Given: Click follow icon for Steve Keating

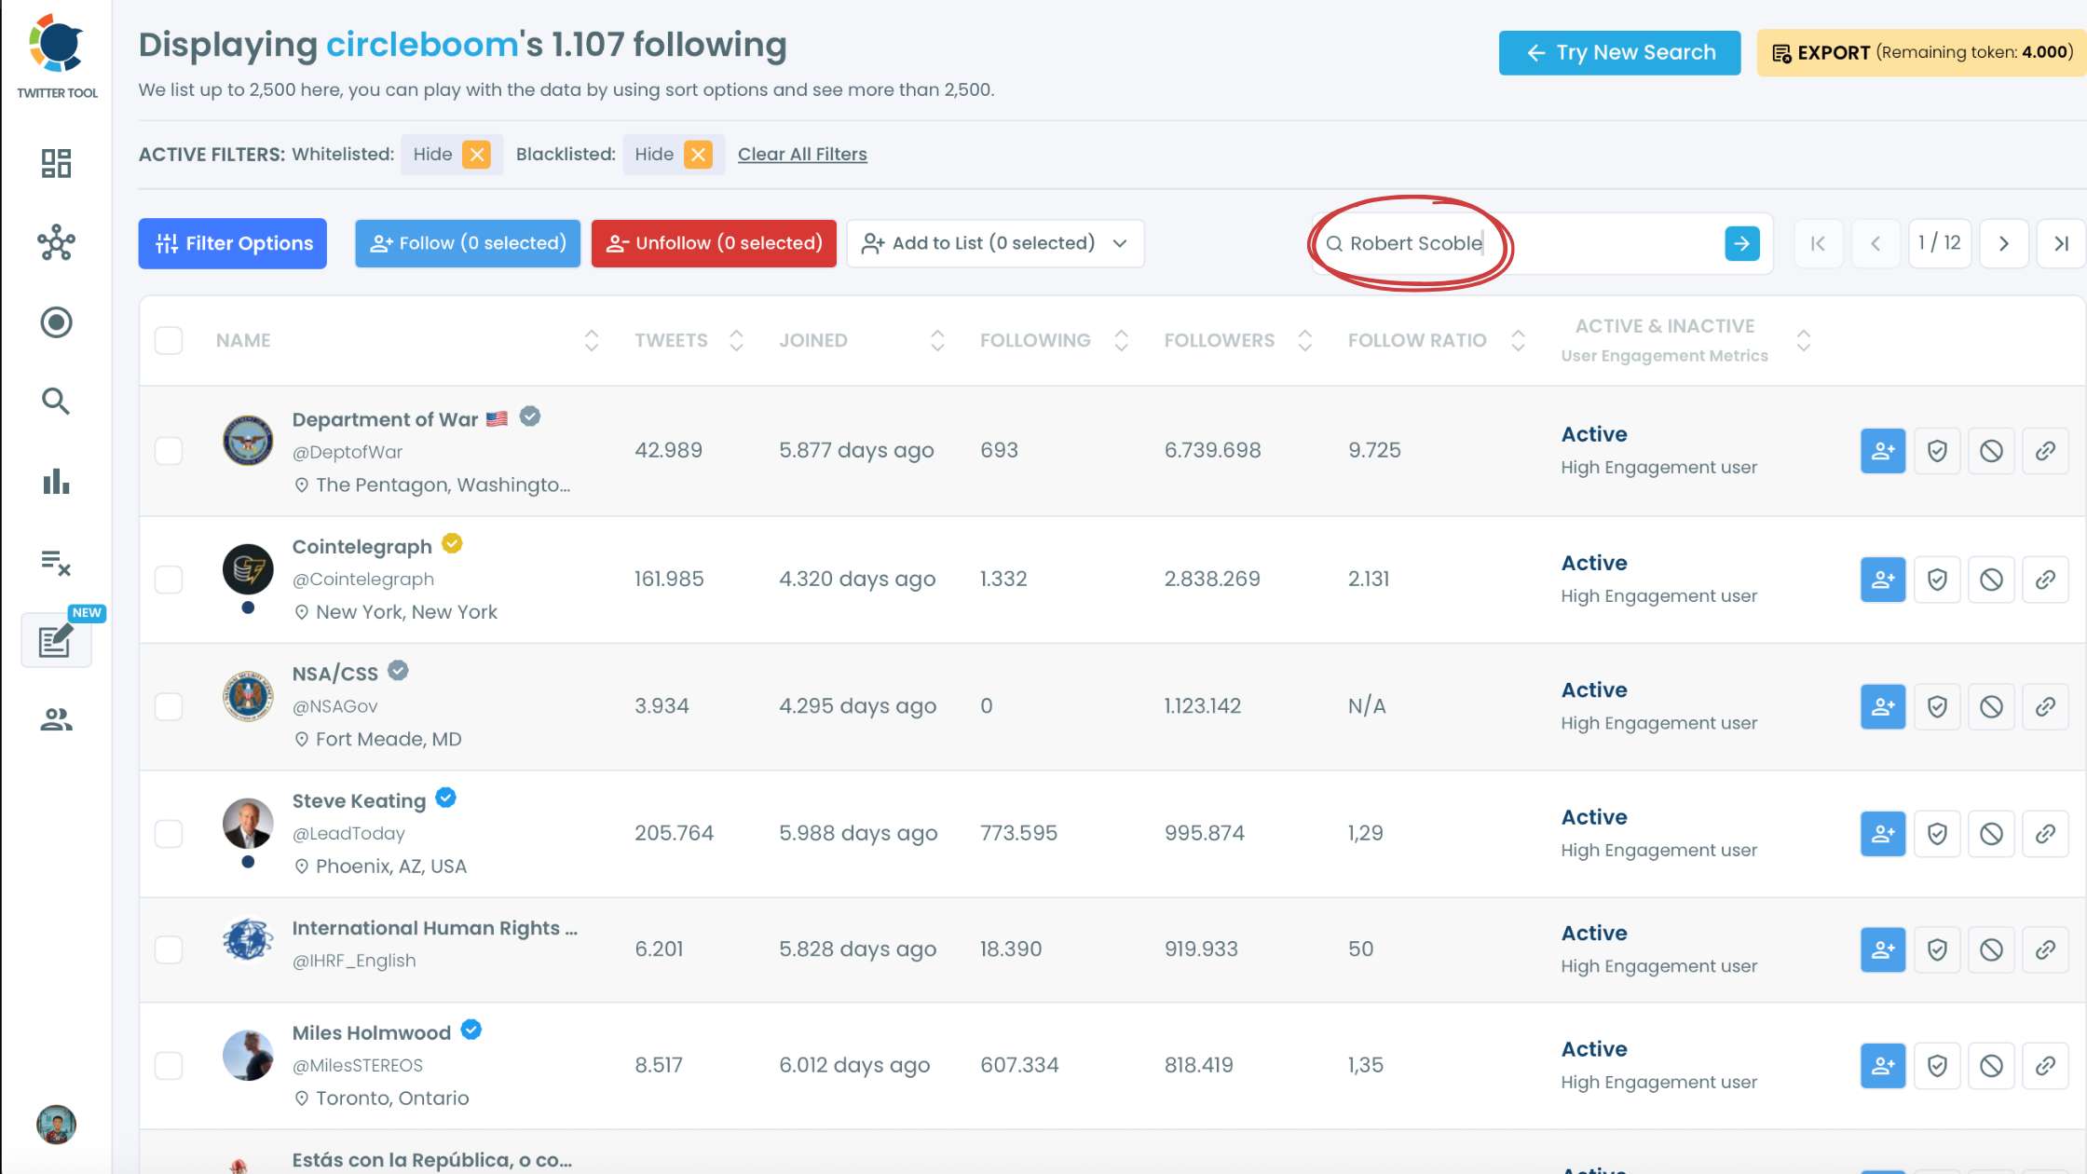Looking at the screenshot, I should 1883,833.
